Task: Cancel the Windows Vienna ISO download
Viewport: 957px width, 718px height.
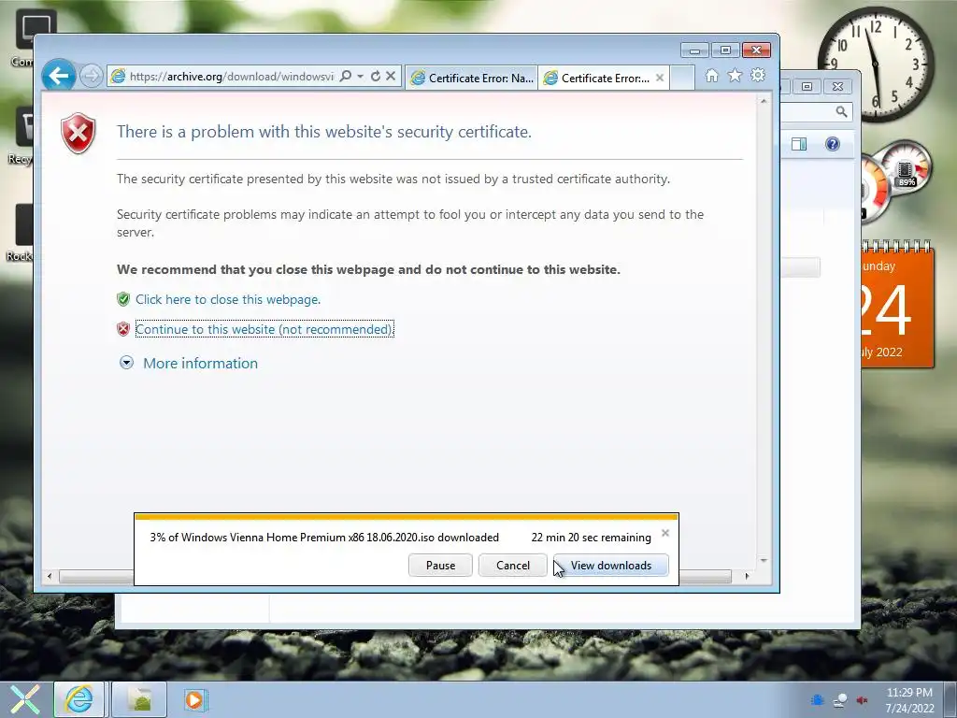Action: (513, 566)
